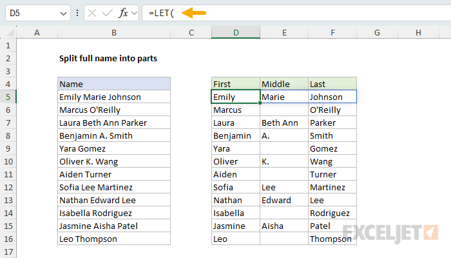Select last-name cell 'Gomez'
The width and height of the screenshot is (451, 258).
(x=332, y=148)
